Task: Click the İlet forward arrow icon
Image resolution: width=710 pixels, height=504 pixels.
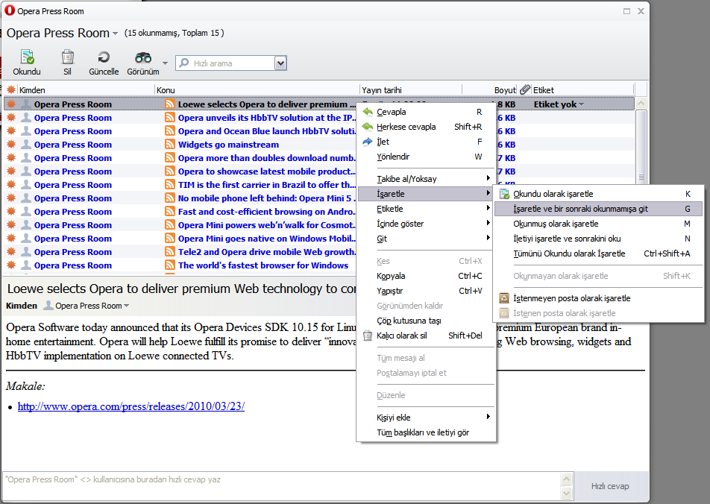Action: pos(368,142)
